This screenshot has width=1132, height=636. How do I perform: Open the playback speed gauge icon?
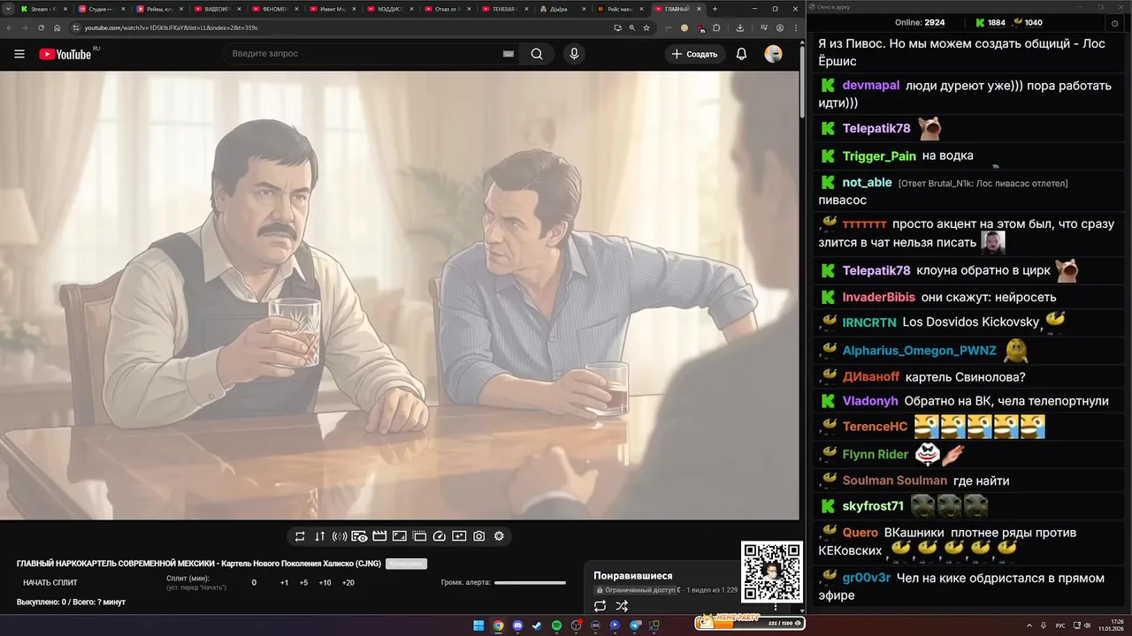click(x=440, y=536)
